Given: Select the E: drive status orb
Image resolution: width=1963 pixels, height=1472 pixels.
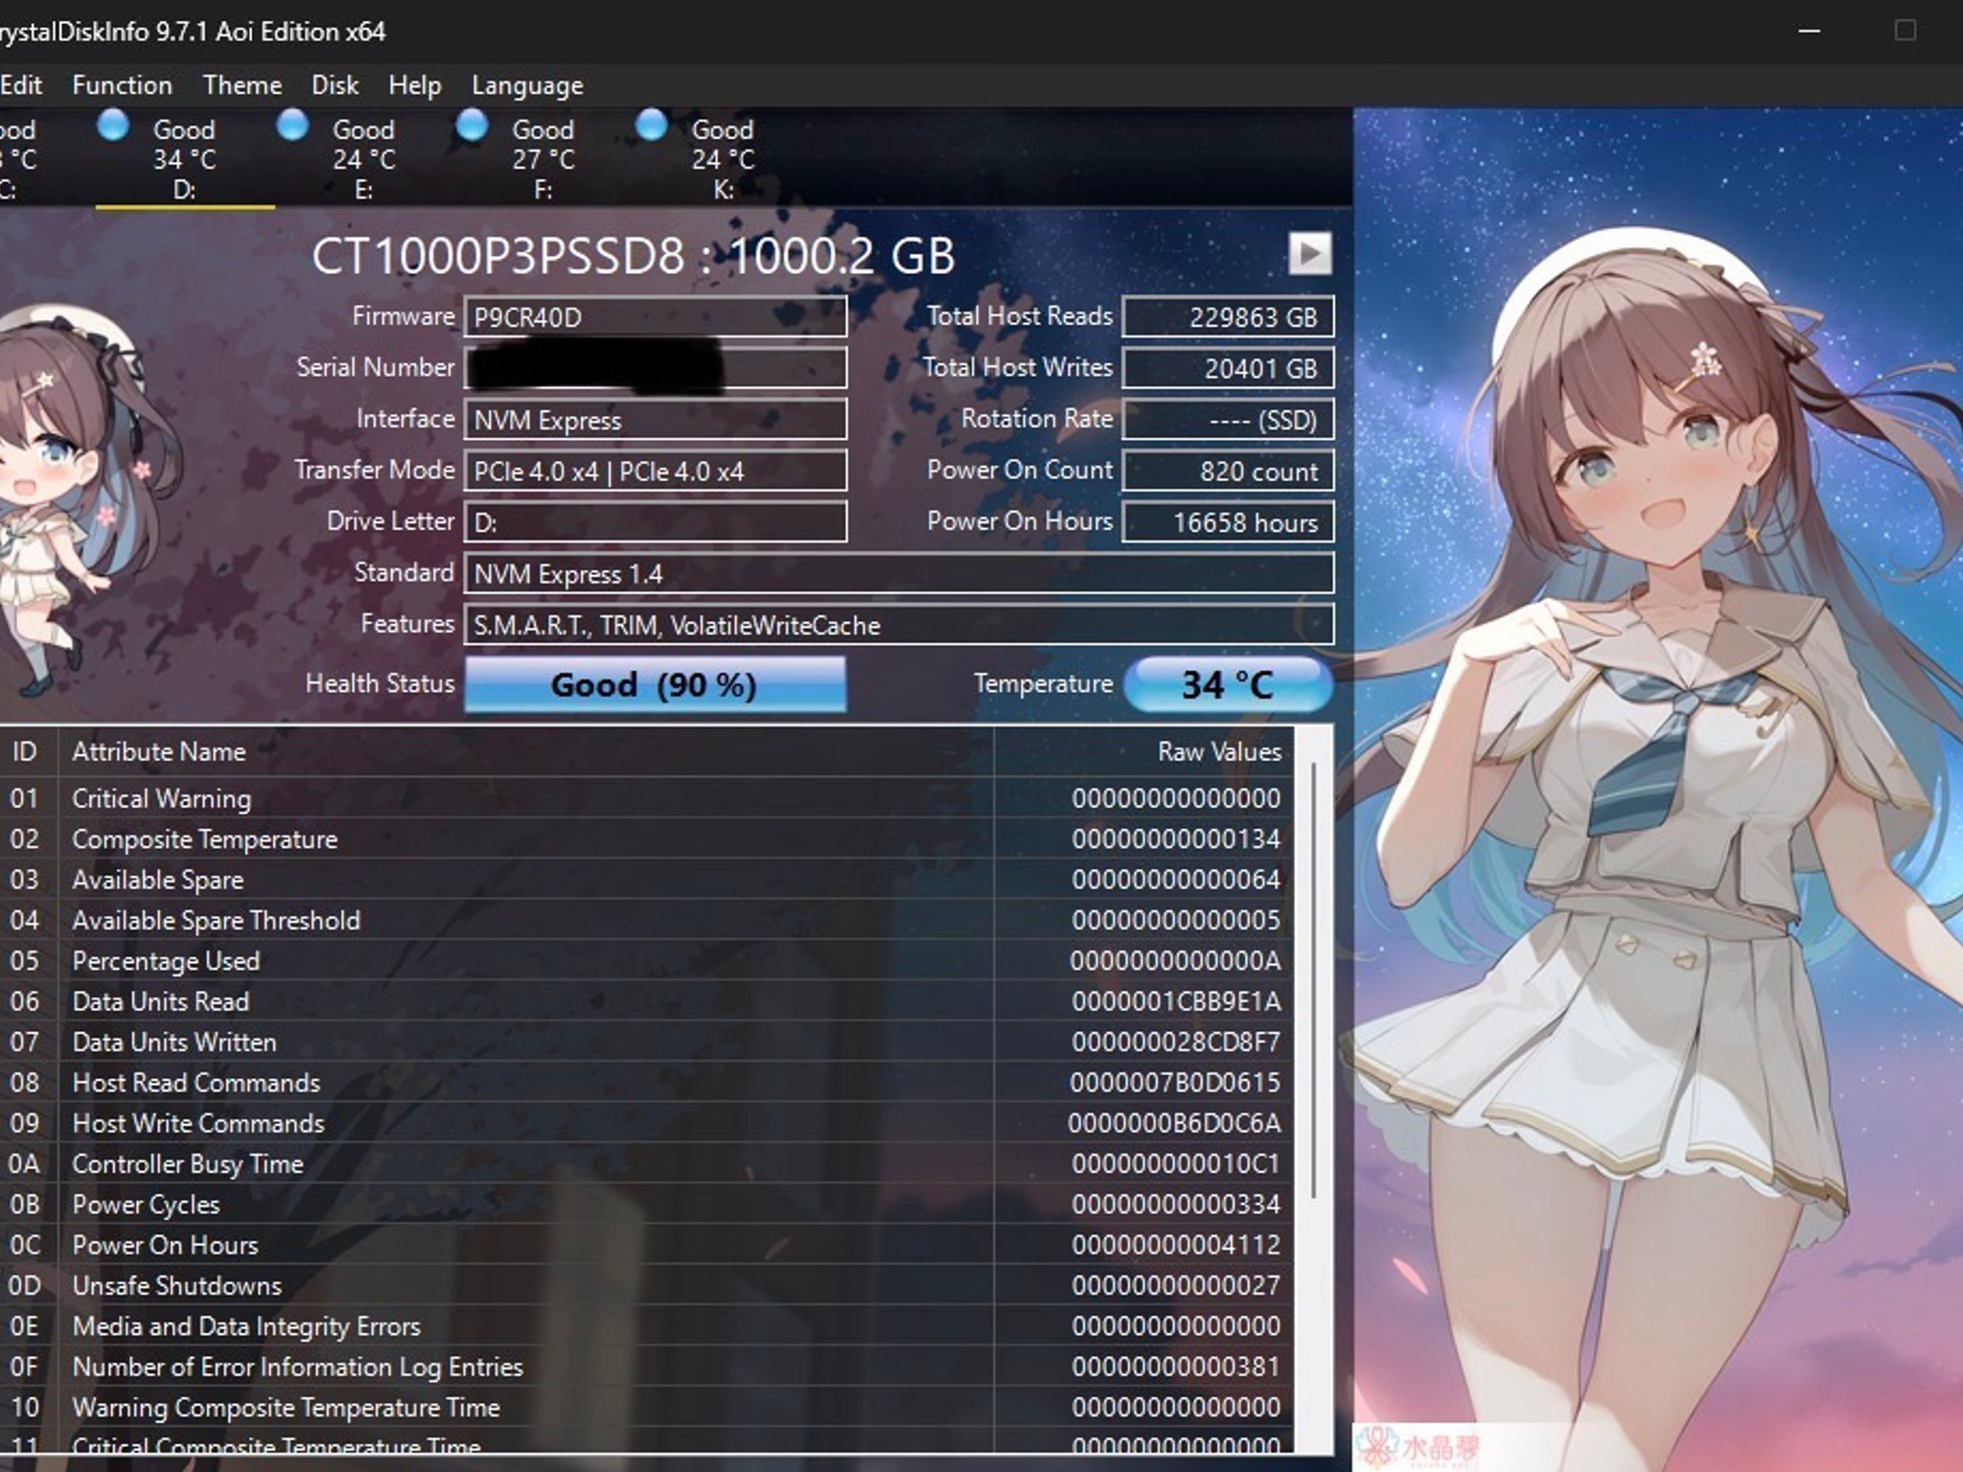Looking at the screenshot, I should point(292,126).
